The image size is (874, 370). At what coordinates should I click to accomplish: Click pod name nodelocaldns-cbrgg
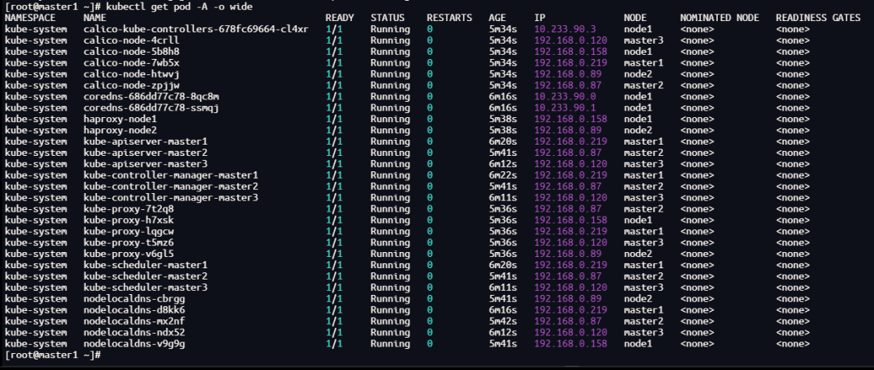pyautogui.click(x=134, y=299)
